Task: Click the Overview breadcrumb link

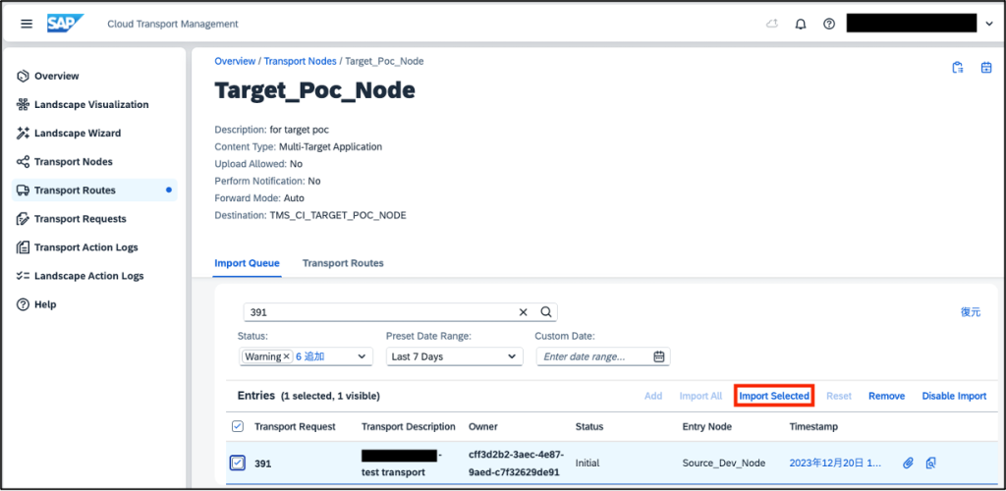Action: tap(235, 61)
